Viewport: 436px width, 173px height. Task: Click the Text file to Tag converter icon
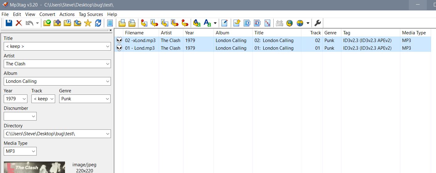tap(175, 23)
